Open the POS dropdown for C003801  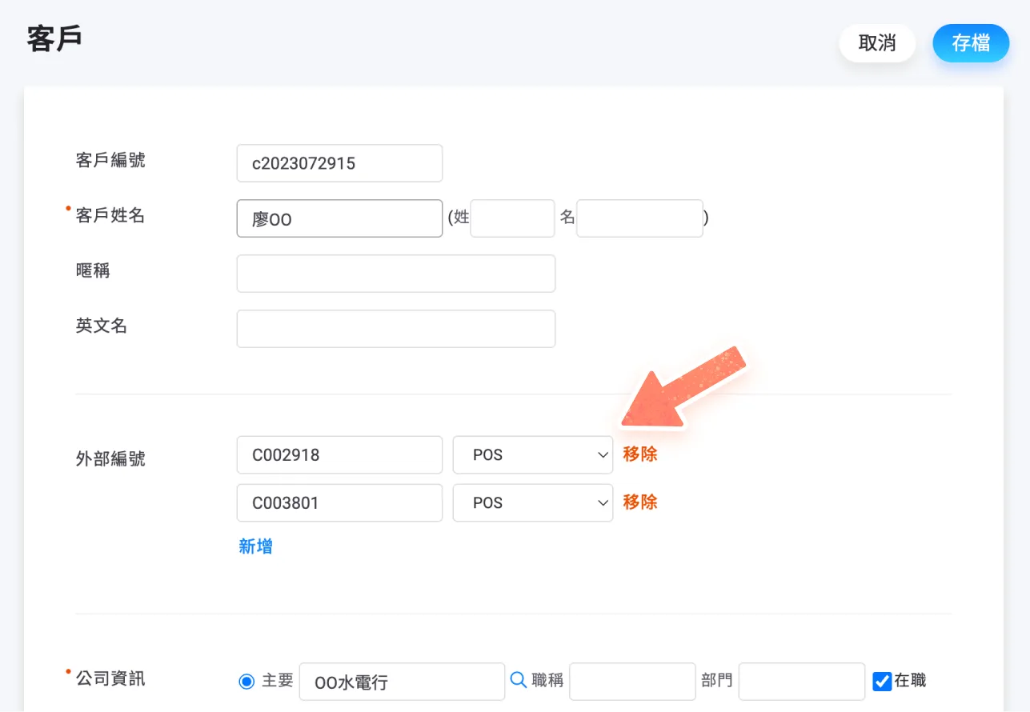[x=533, y=503]
